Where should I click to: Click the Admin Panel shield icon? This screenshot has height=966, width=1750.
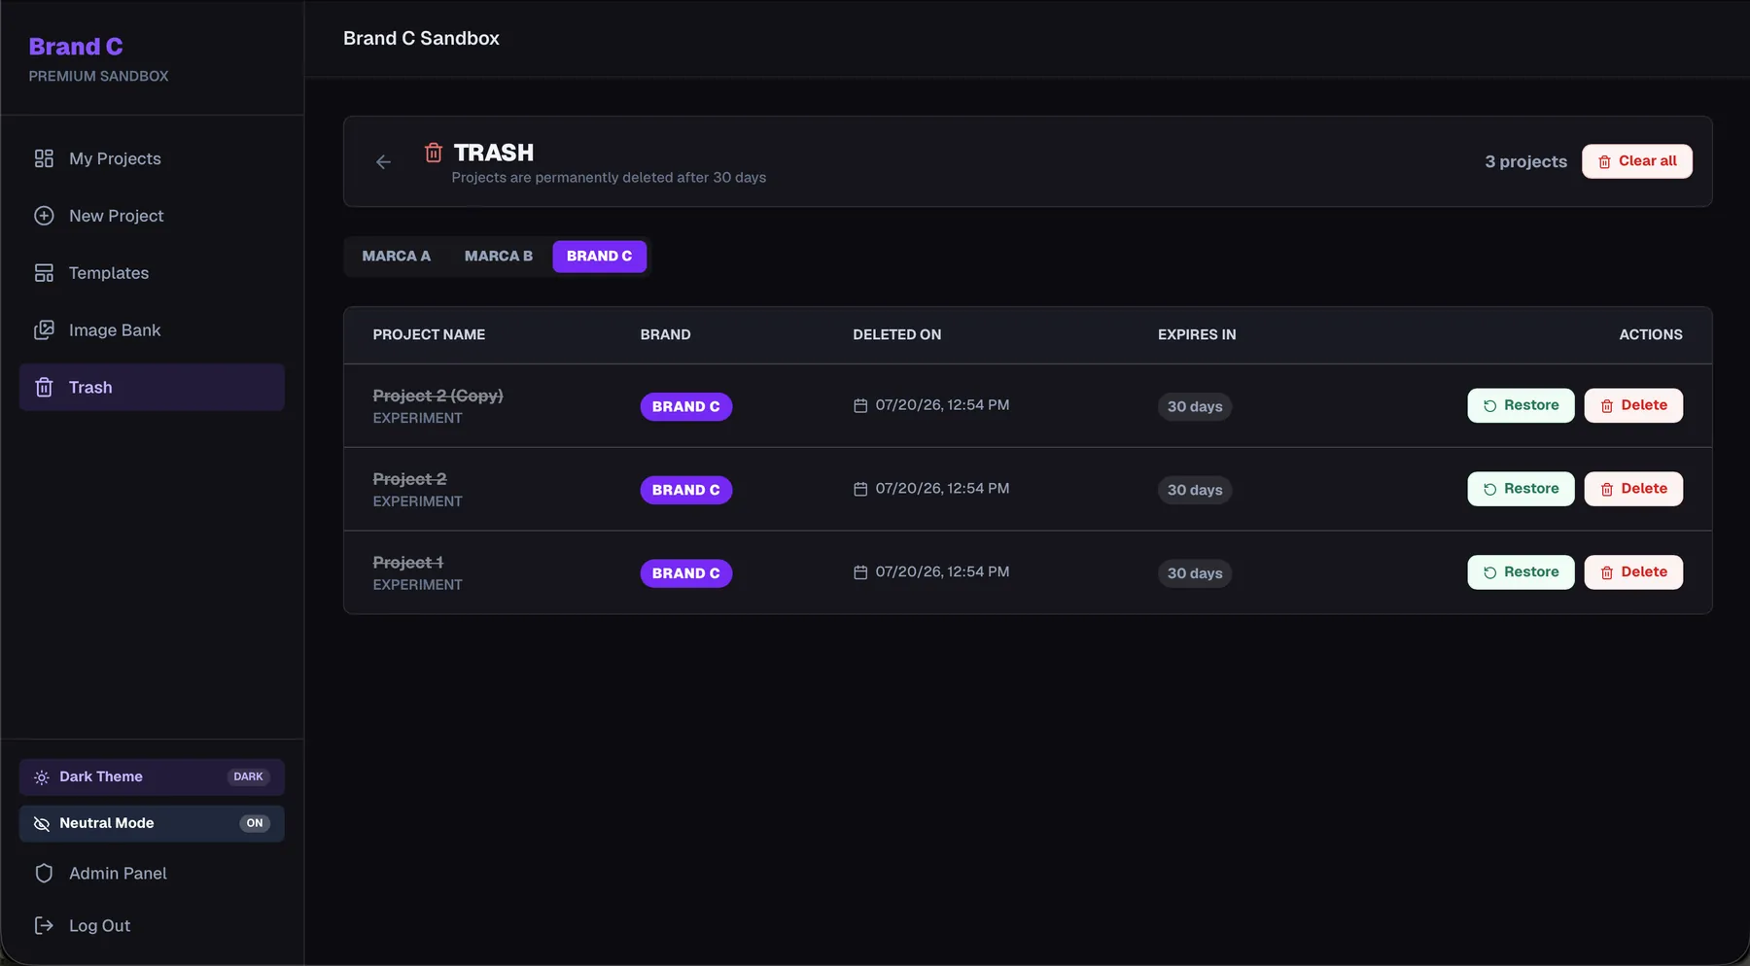pos(44,874)
